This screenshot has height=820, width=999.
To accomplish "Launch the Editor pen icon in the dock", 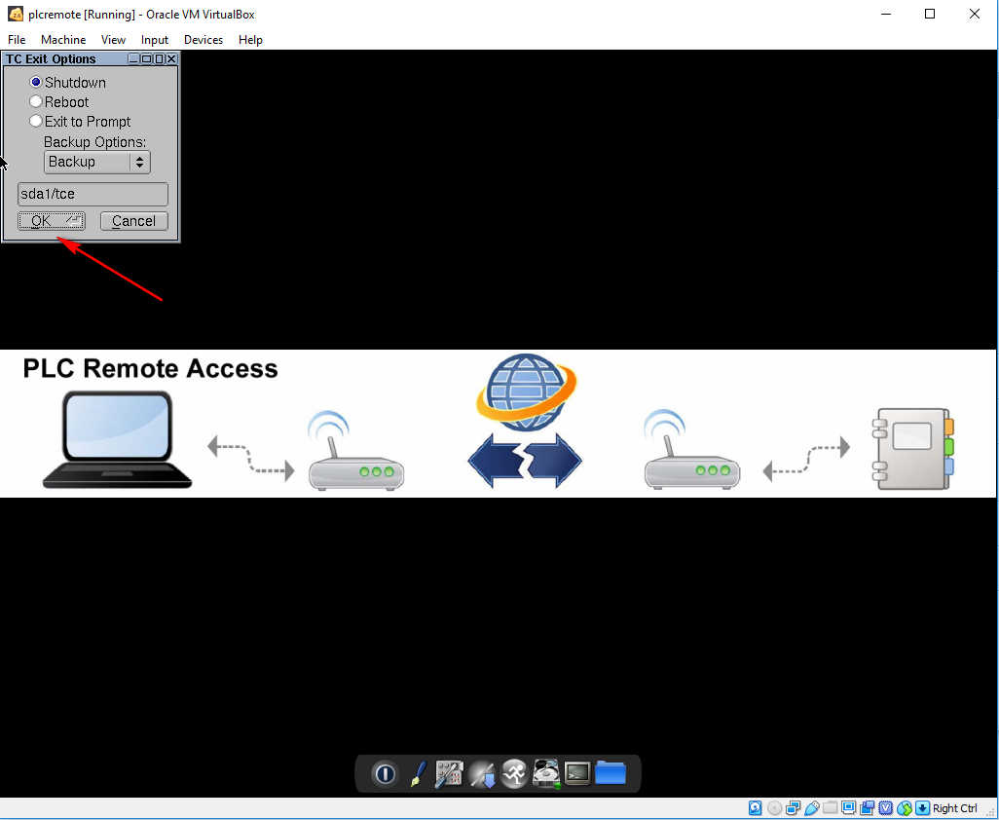I will [418, 773].
